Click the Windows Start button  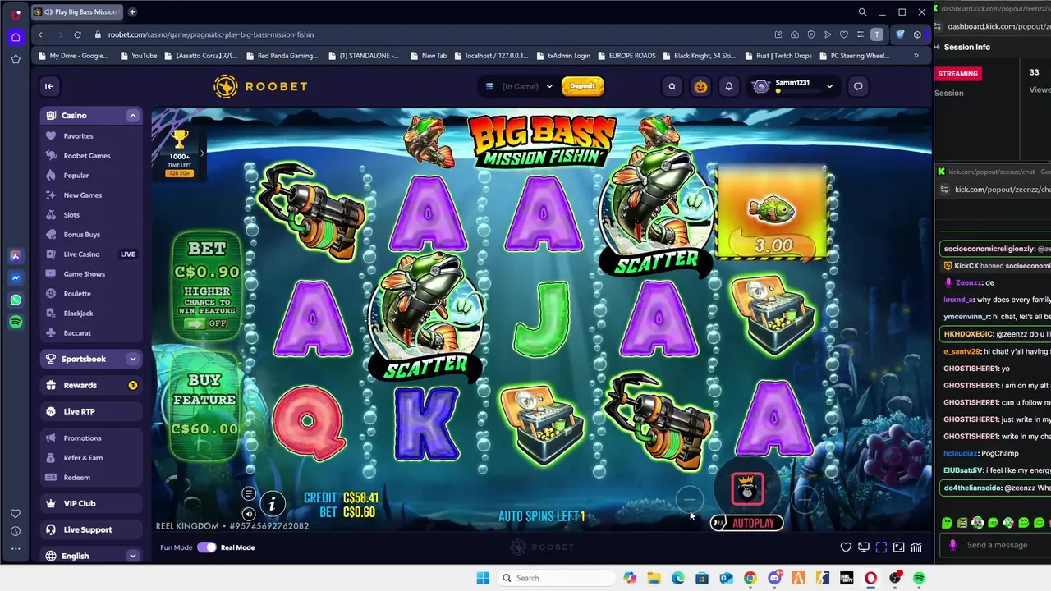[483, 578]
